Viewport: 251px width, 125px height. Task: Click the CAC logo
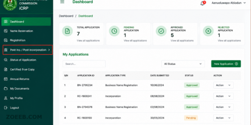[x=10, y=5]
